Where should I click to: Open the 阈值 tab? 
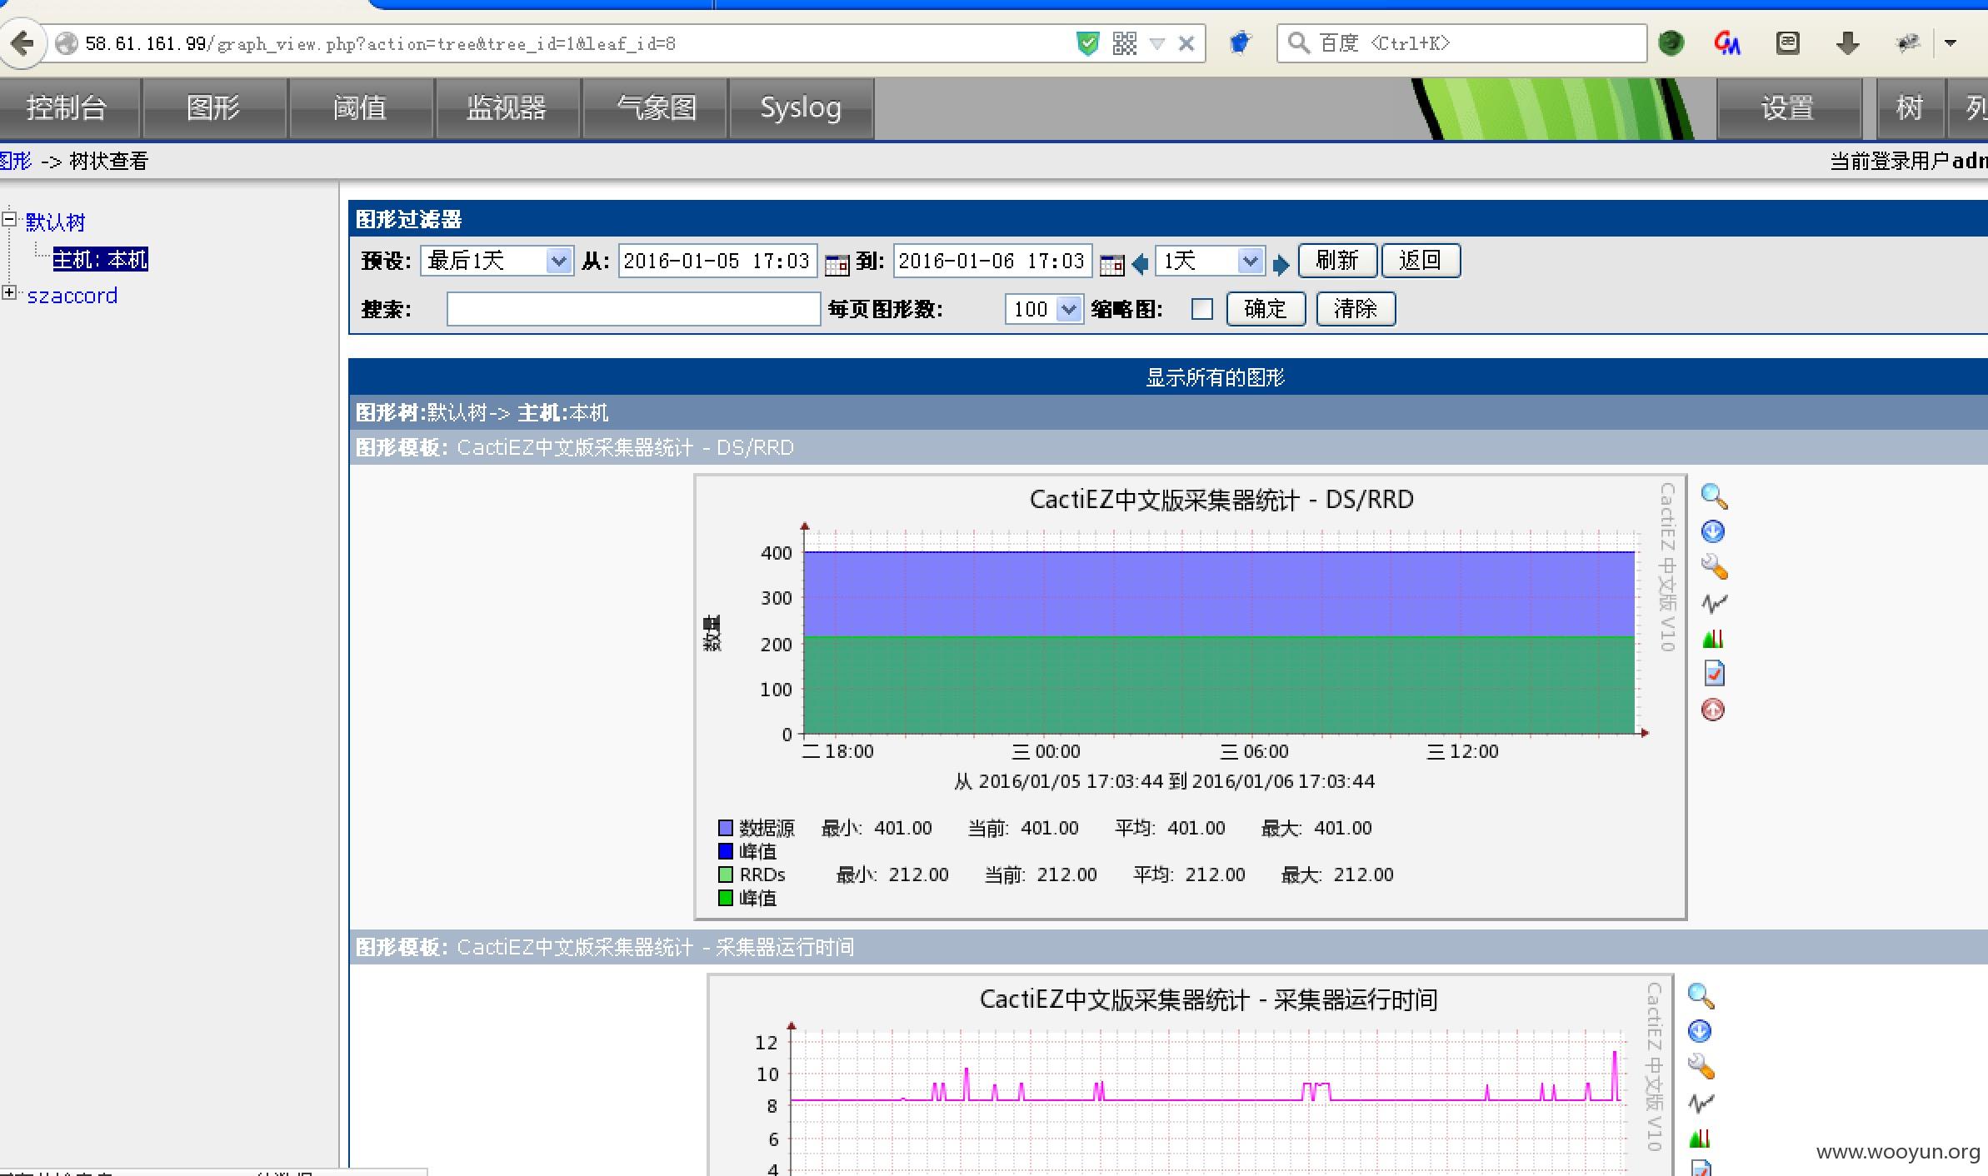[x=360, y=108]
